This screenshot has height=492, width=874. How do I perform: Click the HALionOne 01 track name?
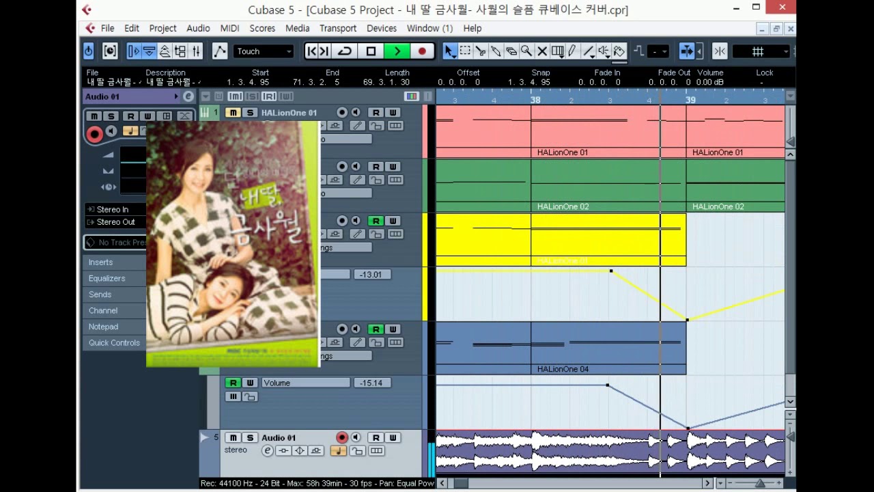(289, 113)
